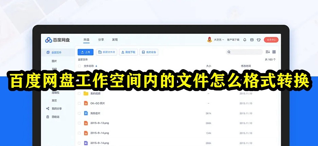
Task: Click the 361k size of 狗狗卷片
Action: [x=208, y=113]
